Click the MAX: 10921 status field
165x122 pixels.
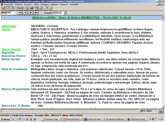point(149,111)
